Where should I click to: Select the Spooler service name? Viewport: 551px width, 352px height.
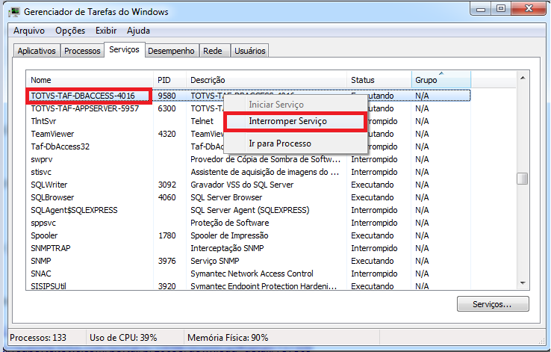44,235
